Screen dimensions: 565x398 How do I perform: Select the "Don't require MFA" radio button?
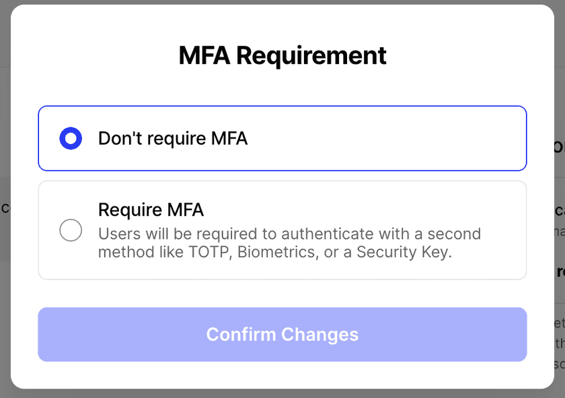tap(71, 139)
